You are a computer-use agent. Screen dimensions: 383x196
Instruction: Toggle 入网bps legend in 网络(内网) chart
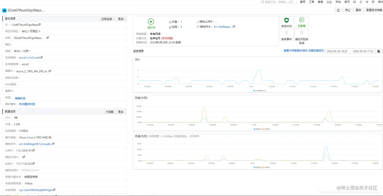(266, 167)
